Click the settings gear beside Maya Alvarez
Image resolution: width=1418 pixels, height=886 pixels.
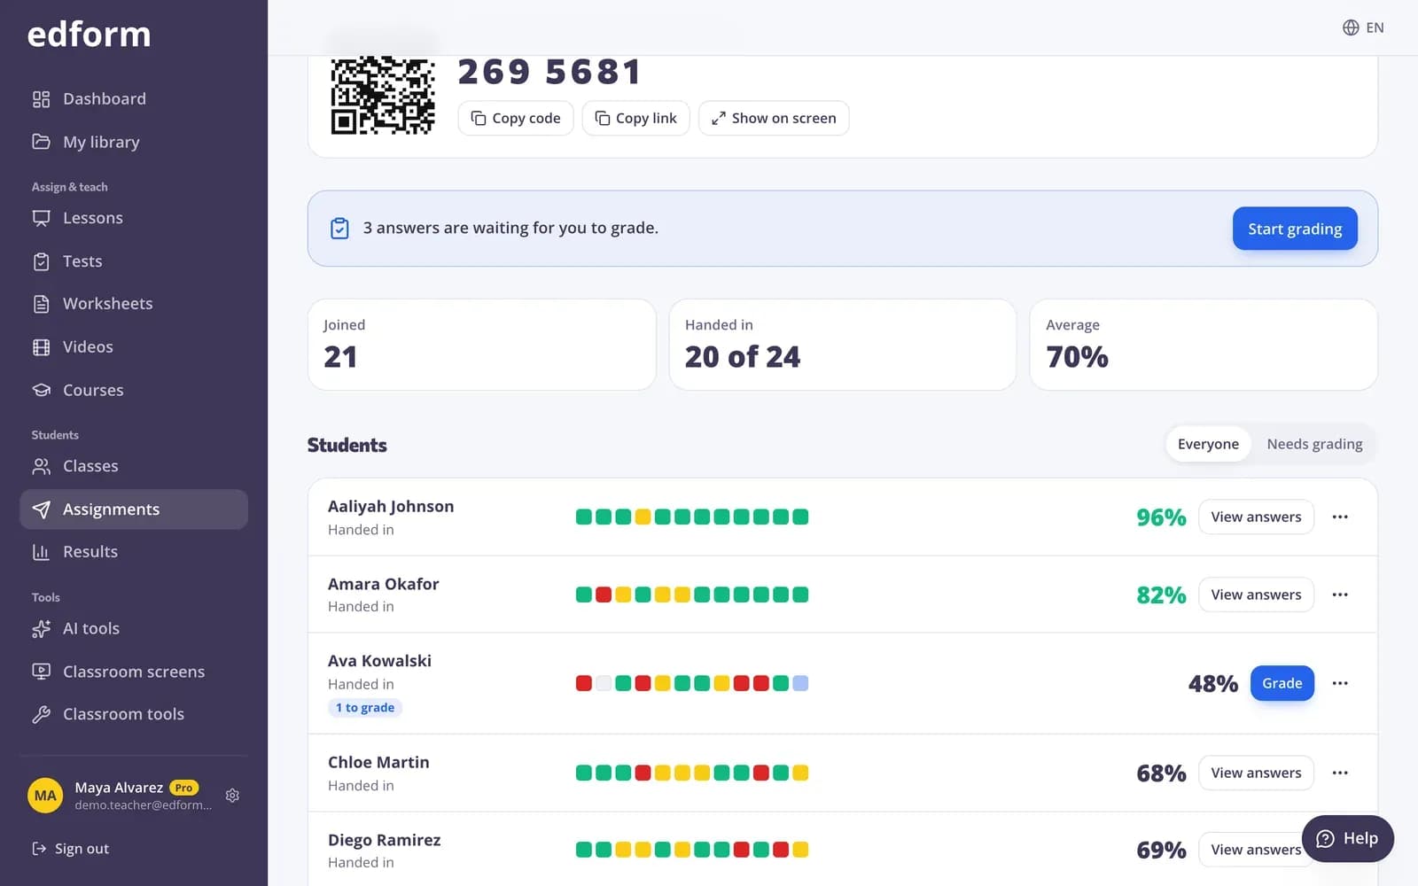point(232,796)
